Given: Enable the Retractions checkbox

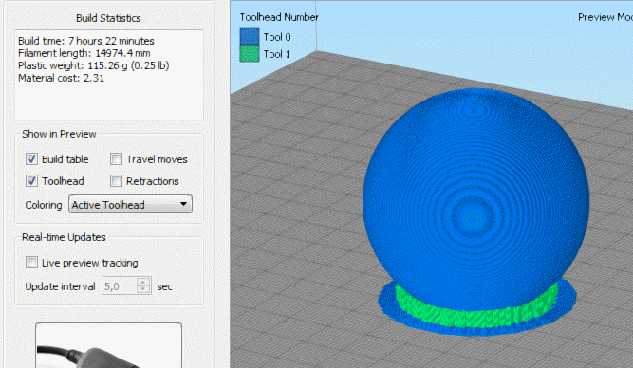Looking at the screenshot, I should (x=117, y=181).
